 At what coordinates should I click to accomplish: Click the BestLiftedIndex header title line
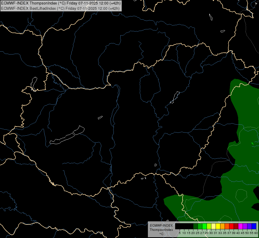(60, 8)
